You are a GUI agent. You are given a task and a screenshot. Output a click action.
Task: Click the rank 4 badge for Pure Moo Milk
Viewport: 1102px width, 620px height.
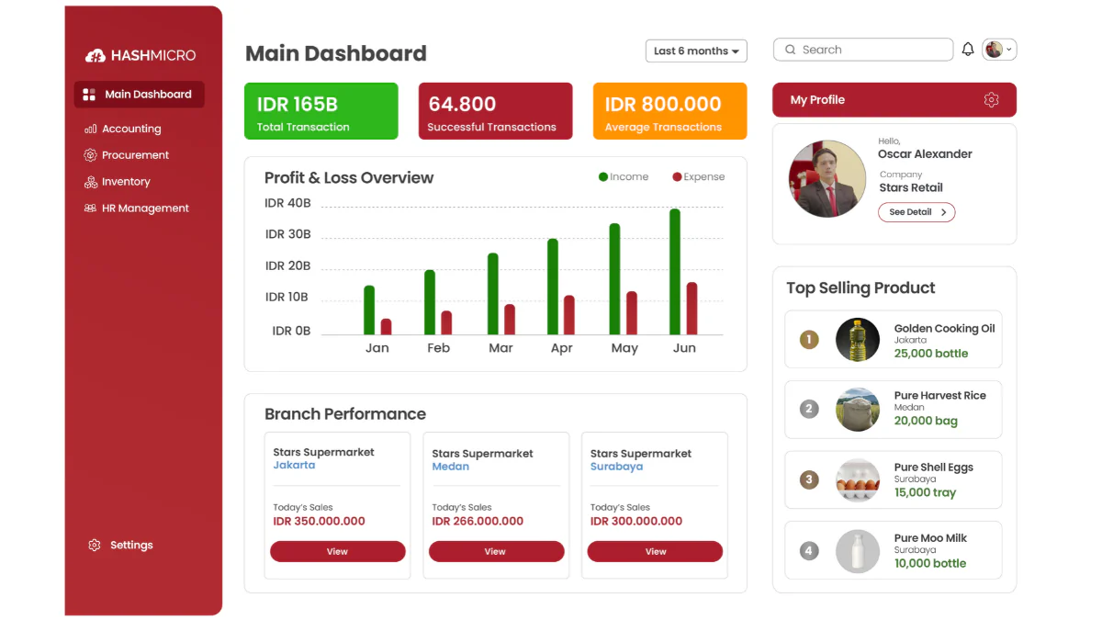[x=809, y=551]
